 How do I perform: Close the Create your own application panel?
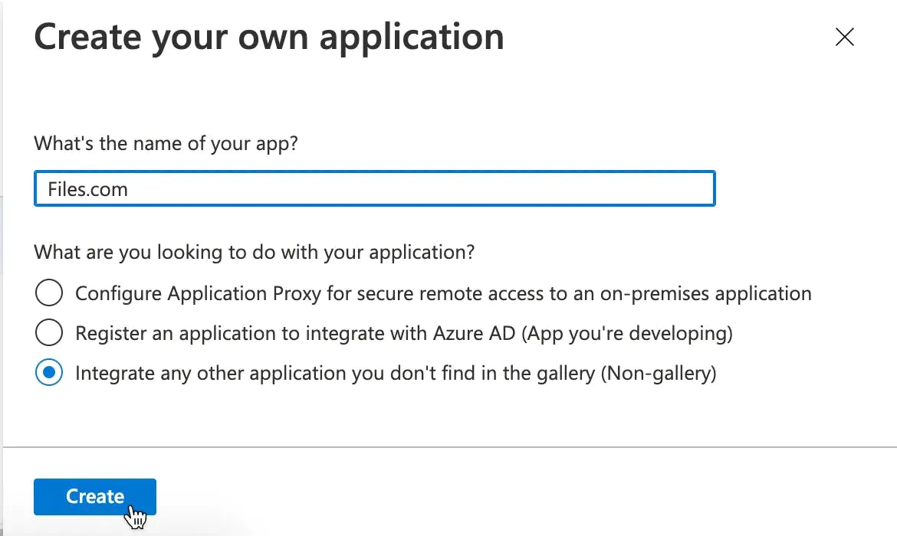coord(844,38)
